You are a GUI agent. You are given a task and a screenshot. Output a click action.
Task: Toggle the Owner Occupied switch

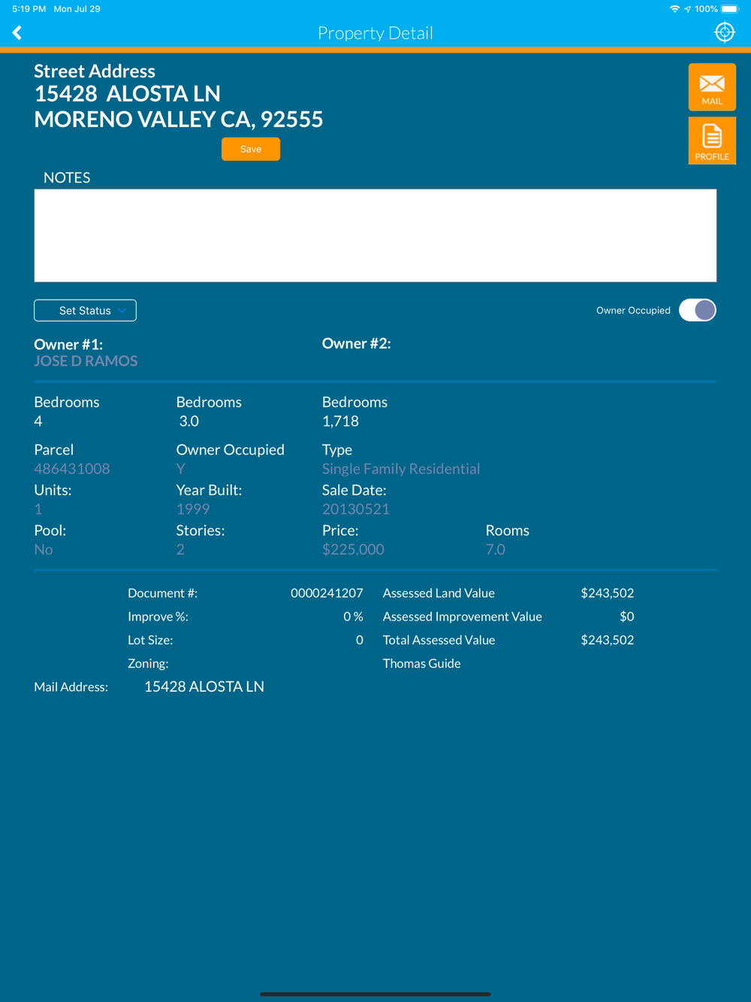(x=697, y=310)
